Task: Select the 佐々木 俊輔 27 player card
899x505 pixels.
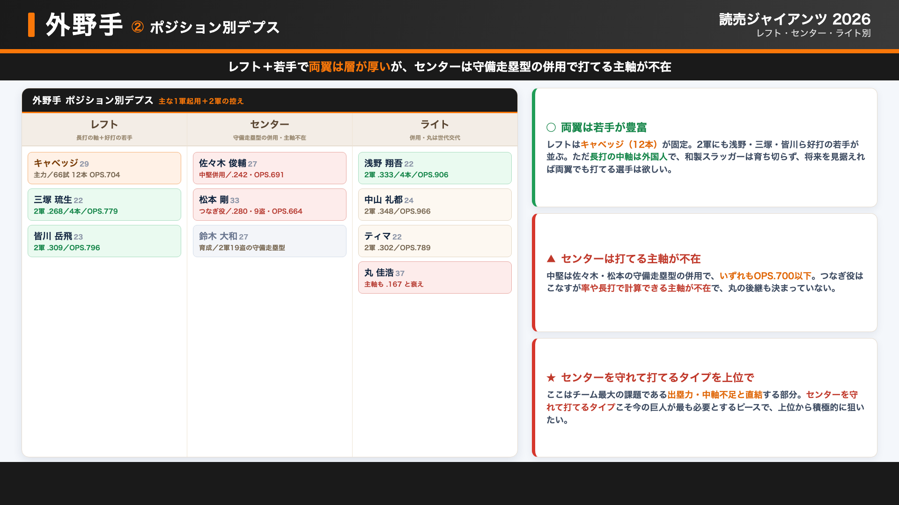Action: (270, 168)
